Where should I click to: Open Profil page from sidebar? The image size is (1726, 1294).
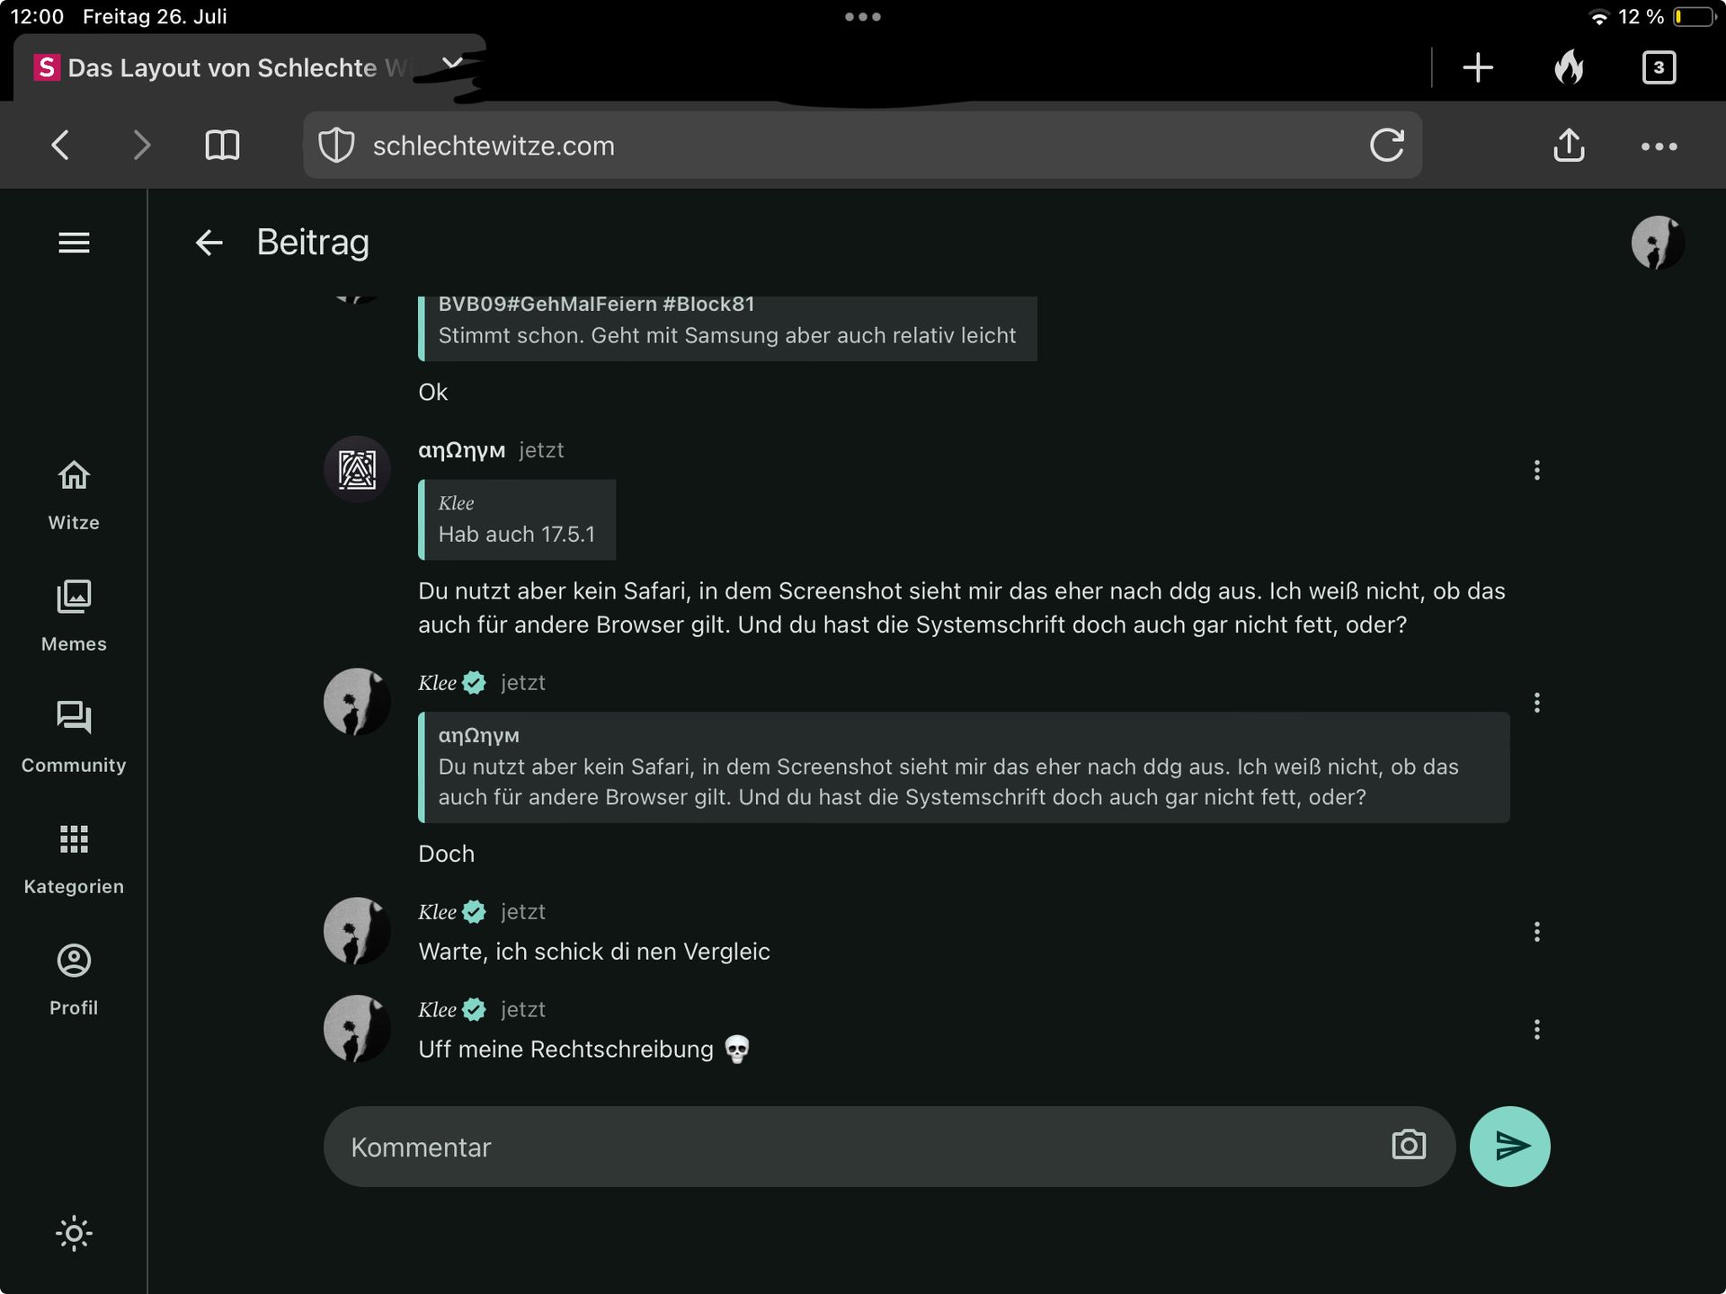(x=74, y=979)
